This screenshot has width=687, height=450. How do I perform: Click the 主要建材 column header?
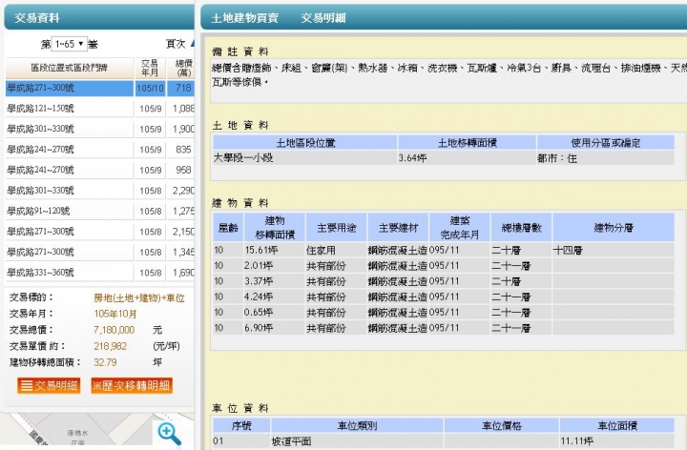click(398, 228)
